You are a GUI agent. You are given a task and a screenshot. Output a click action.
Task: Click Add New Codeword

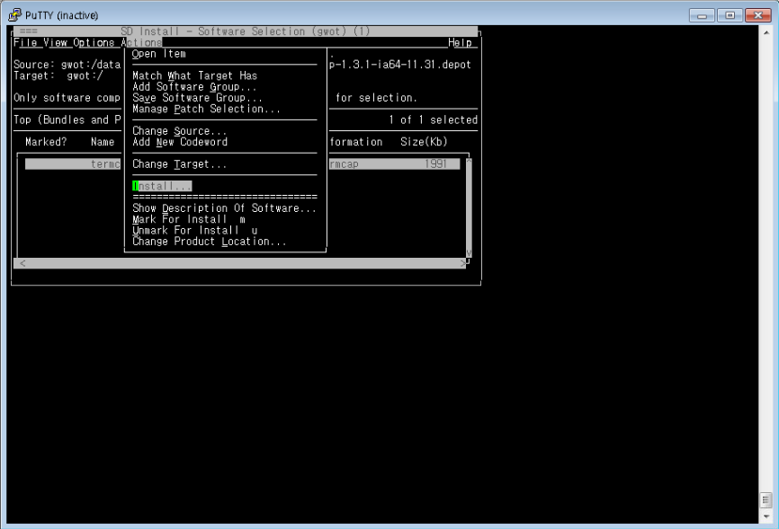[179, 142]
